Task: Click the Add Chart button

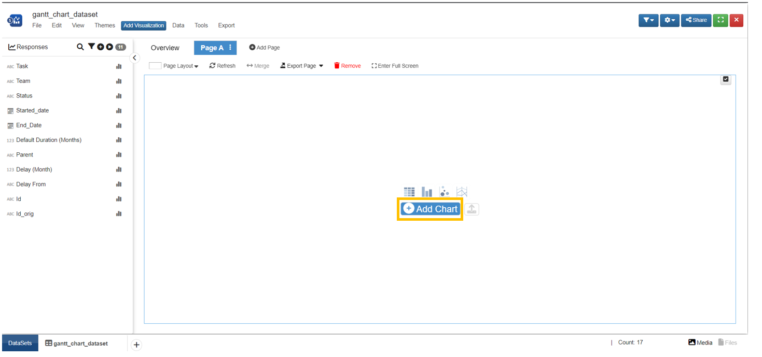Action: click(x=430, y=209)
